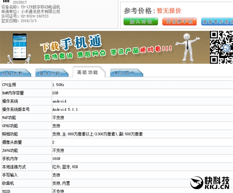The image size is (233, 193).
Task: Click the 快科技 bird logo watermark
Action: coord(199,182)
